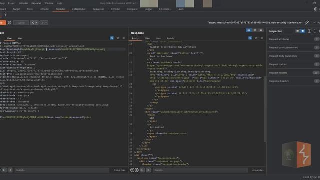320x180 pixels.
Task: Switch to top-bottom request/response layout
Action: pyautogui.click(x=255, y=30)
